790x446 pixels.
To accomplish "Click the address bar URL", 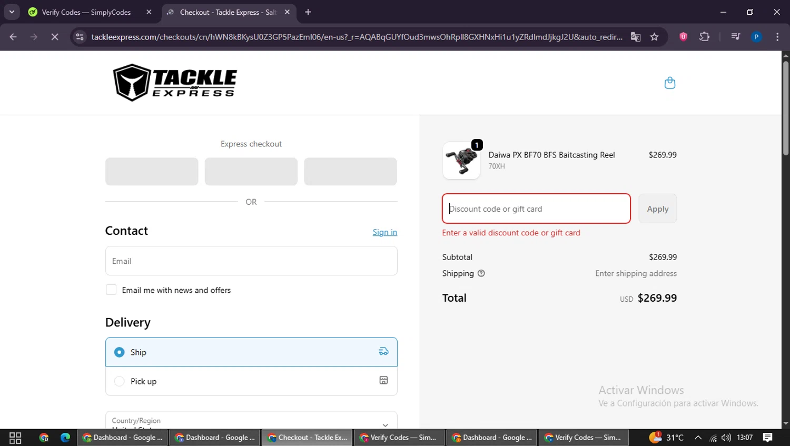I will (357, 37).
